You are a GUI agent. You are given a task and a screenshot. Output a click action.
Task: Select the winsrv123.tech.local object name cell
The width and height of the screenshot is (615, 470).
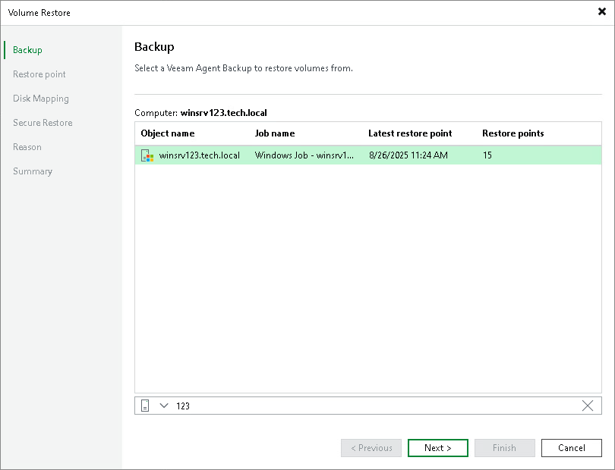[x=199, y=155]
